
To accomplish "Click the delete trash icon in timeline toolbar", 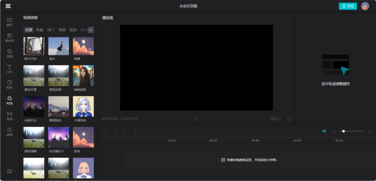I will click(x=135, y=131).
